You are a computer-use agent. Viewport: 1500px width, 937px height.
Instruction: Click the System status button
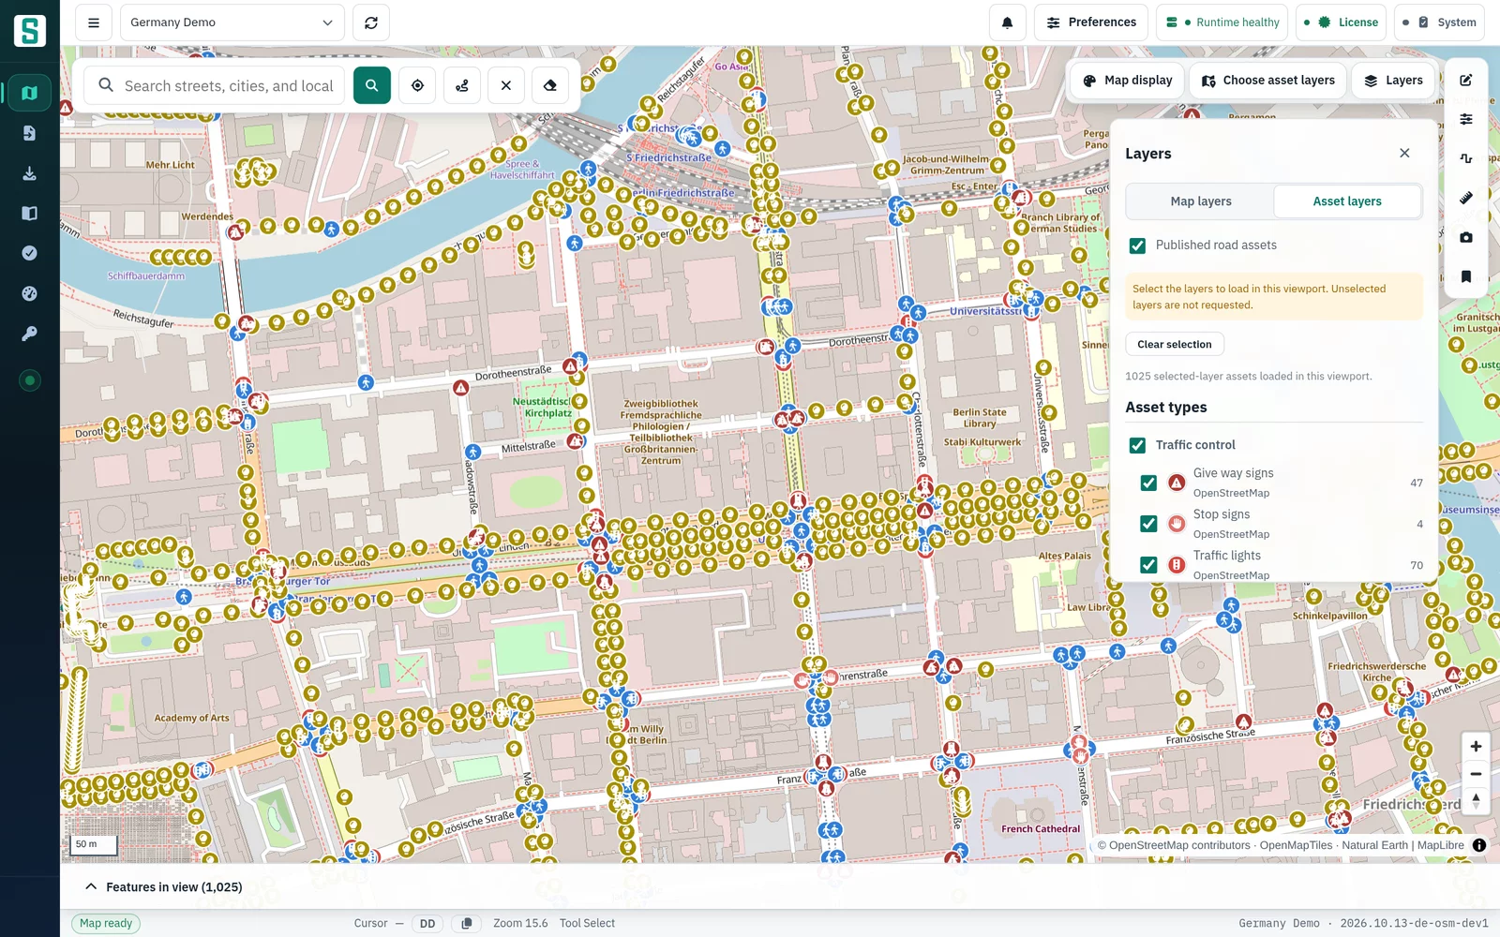pyautogui.click(x=1439, y=22)
